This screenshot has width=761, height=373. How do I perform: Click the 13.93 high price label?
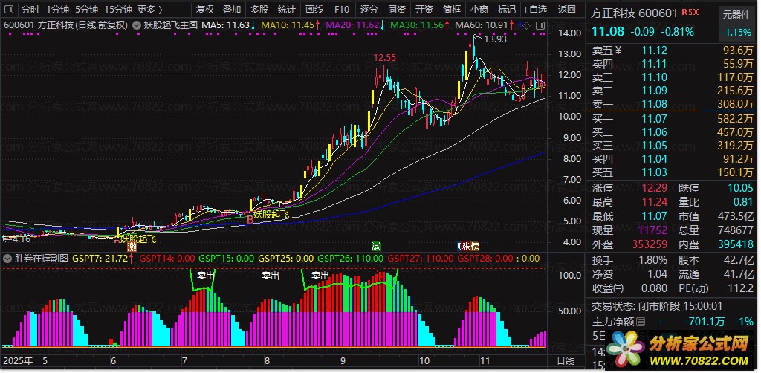point(495,39)
